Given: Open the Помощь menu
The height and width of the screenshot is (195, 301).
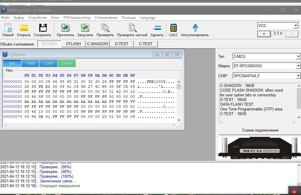Looking at the screenshot, I should tap(128, 18).
